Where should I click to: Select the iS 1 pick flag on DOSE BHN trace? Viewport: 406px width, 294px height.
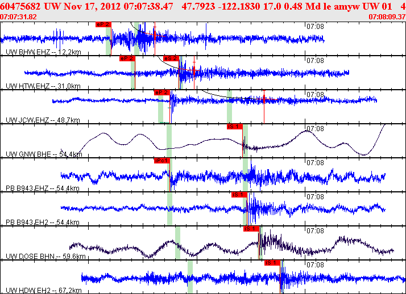pyautogui.click(x=251, y=229)
